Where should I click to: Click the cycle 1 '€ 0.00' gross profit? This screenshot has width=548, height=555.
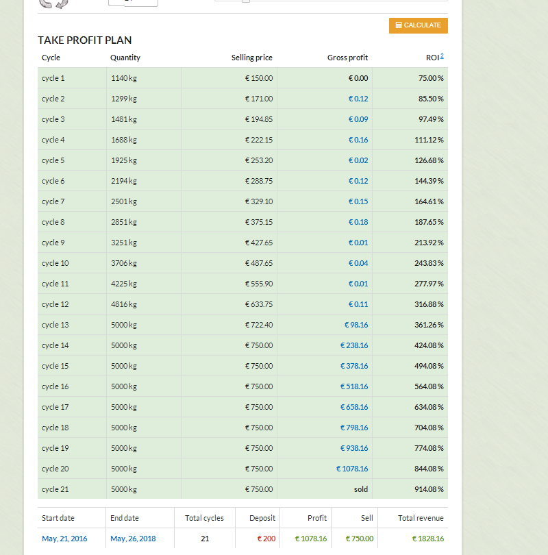point(358,78)
